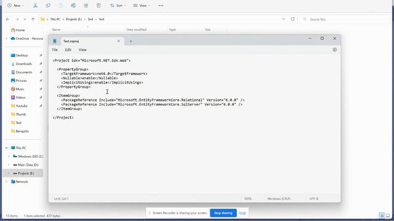The image size is (394, 221).
Task: Click the Notepad app icon in title bar
Action: tap(55, 41)
